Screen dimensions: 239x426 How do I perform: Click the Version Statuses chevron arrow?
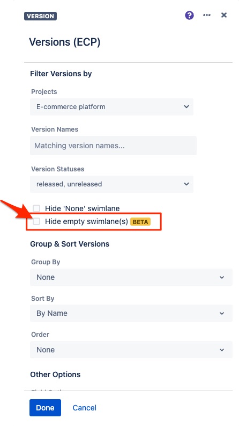(186, 184)
